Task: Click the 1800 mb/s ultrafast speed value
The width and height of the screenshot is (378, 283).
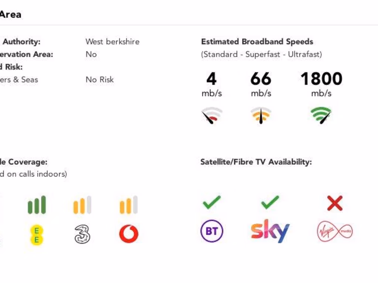Action: pyautogui.click(x=321, y=79)
